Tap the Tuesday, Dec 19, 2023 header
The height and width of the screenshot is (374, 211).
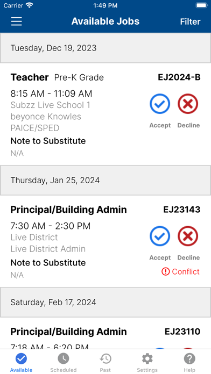105,48
